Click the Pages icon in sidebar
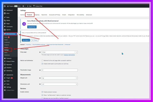 pyautogui.click(x=5, y=24)
